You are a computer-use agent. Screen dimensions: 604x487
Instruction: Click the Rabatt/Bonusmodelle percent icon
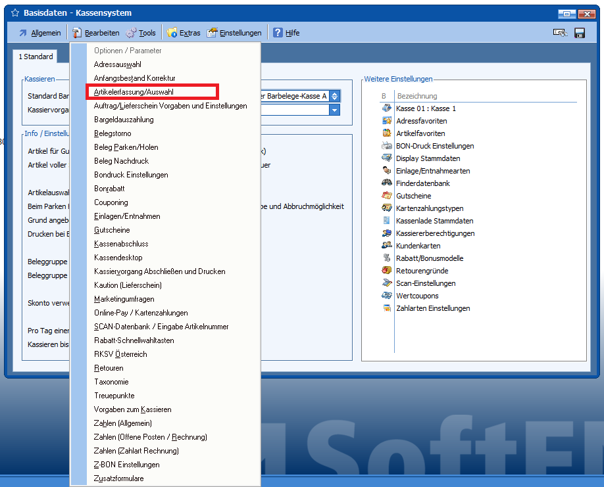(387, 258)
